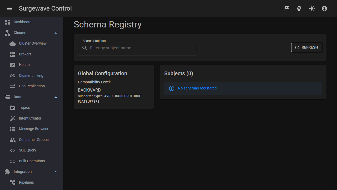
Task: Click the Data storage section icon
Action: pyautogui.click(x=7, y=97)
